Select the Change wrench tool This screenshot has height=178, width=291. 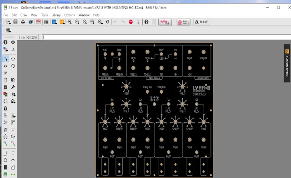(x=13, y=87)
